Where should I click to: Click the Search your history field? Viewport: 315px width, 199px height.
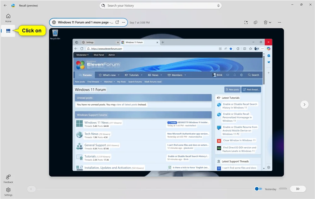160,6
